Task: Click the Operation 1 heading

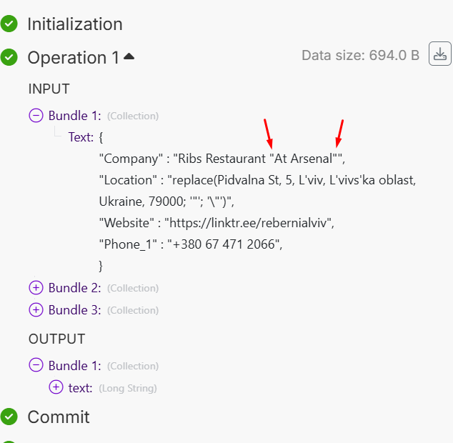Action: tap(73, 58)
